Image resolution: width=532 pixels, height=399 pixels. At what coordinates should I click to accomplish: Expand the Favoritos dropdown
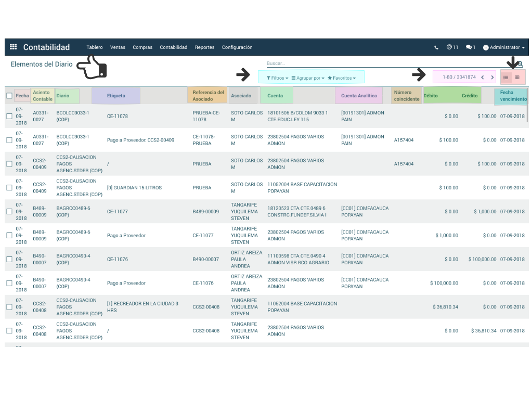pos(342,78)
